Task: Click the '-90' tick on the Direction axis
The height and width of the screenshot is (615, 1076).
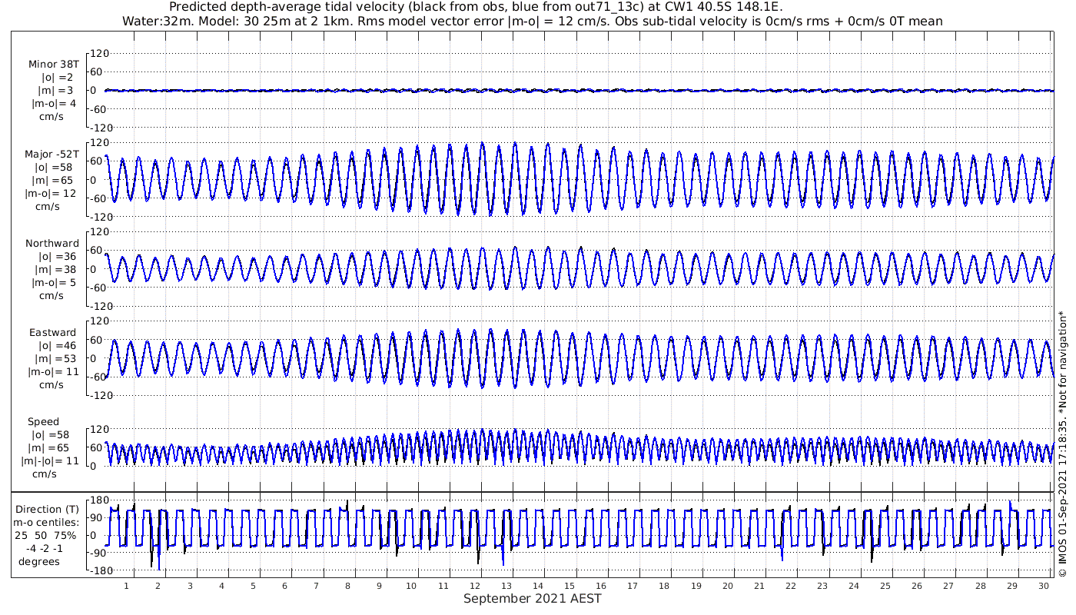Action: point(98,553)
